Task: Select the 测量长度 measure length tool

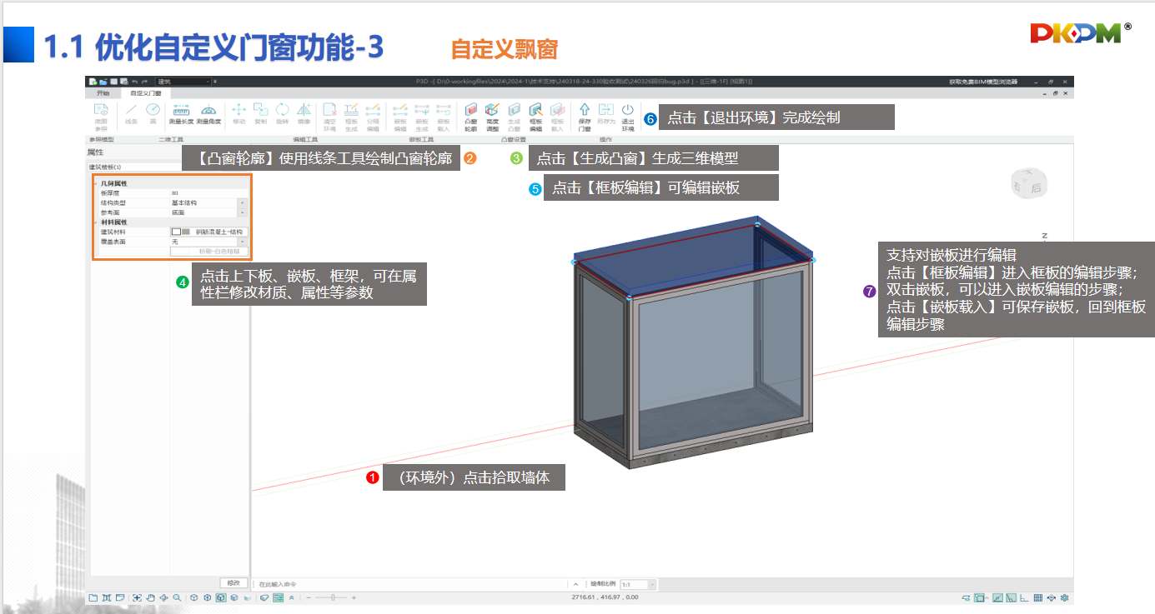Action: coord(181,114)
